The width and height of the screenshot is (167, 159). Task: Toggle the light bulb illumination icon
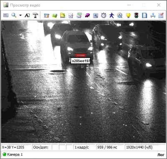(128, 15)
